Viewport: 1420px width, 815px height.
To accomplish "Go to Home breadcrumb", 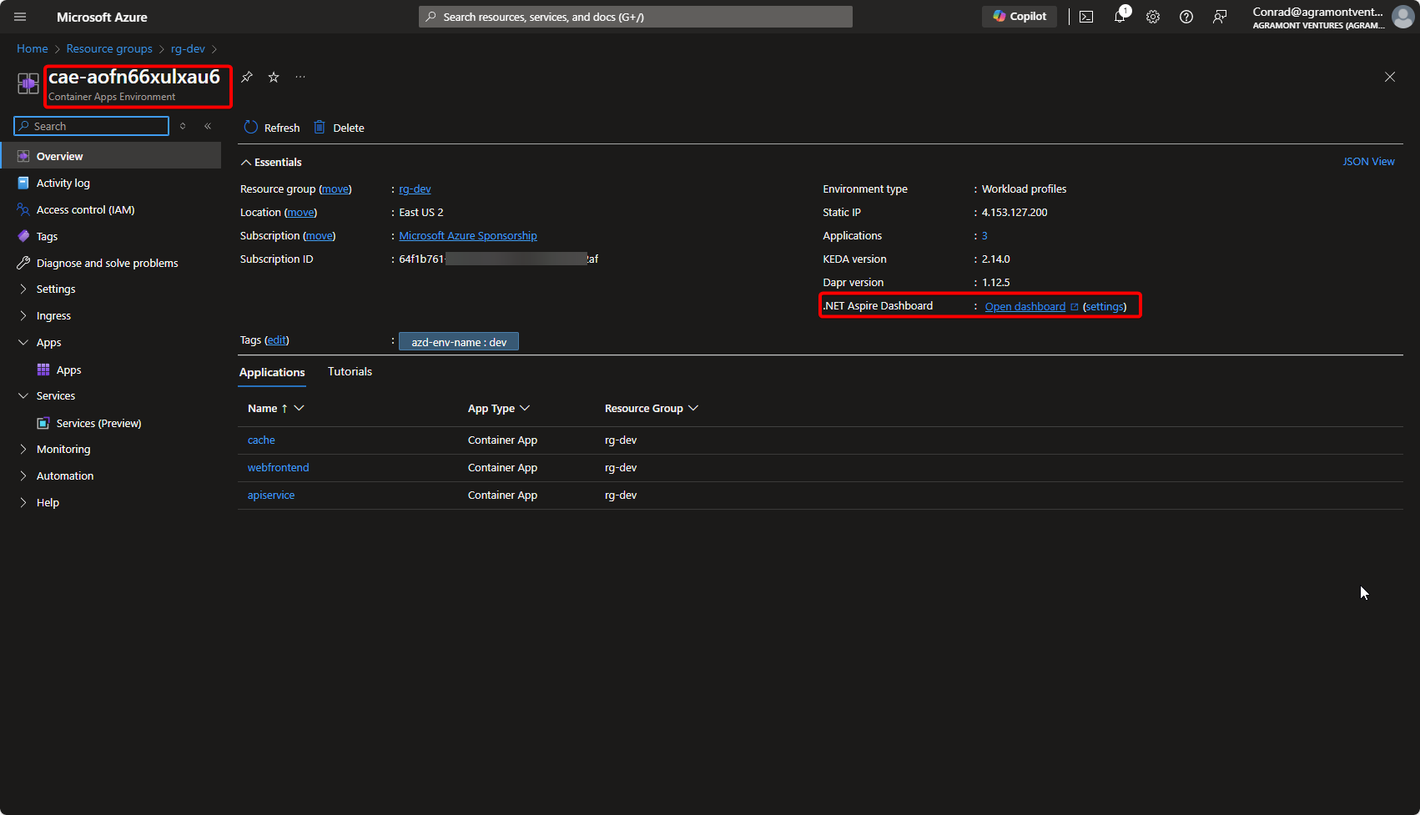I will pyautogui.click(x=33, y=48).
